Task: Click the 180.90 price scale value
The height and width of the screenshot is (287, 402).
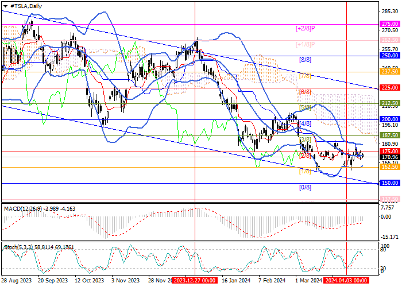Action: coord(389,144)
